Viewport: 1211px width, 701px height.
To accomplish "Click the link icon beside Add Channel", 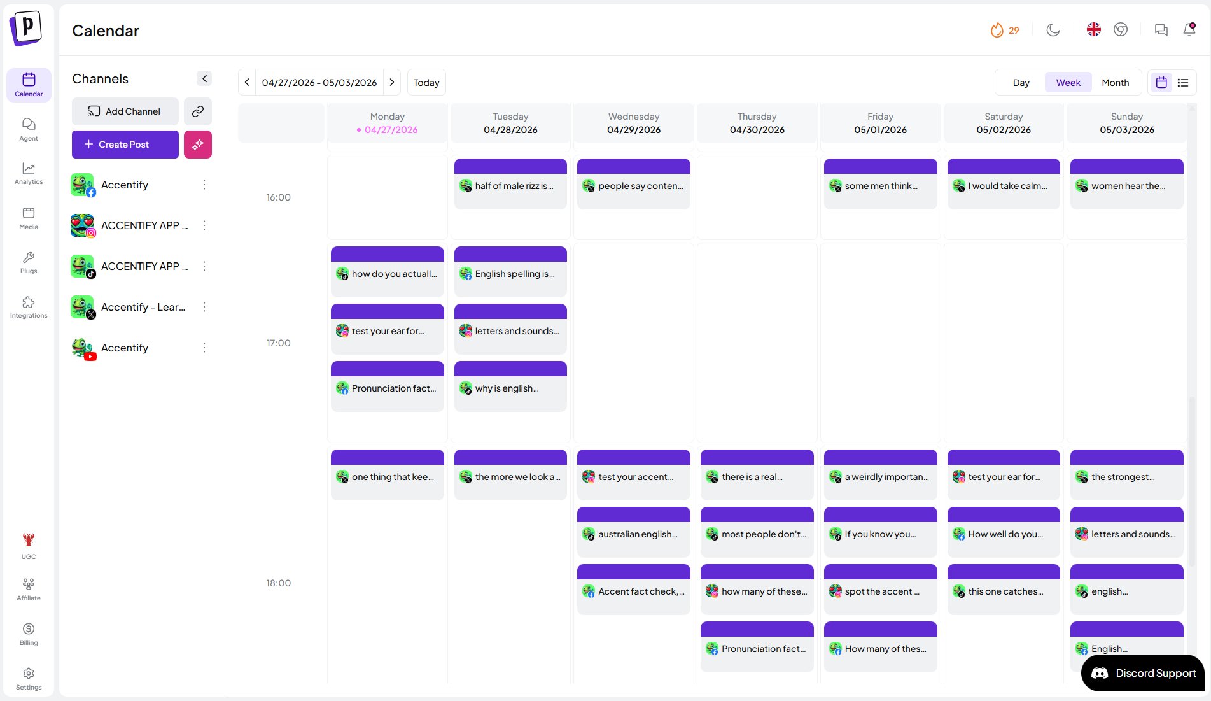I will [x=198, y=111].
